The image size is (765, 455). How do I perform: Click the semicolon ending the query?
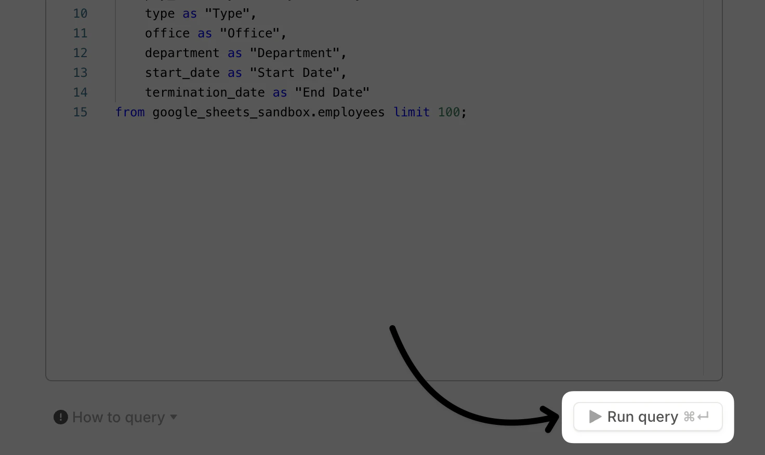tap(464, 112)
